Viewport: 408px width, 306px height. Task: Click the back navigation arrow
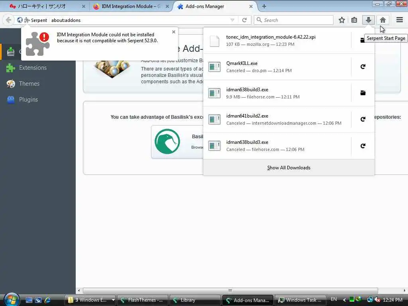point(8,20)
